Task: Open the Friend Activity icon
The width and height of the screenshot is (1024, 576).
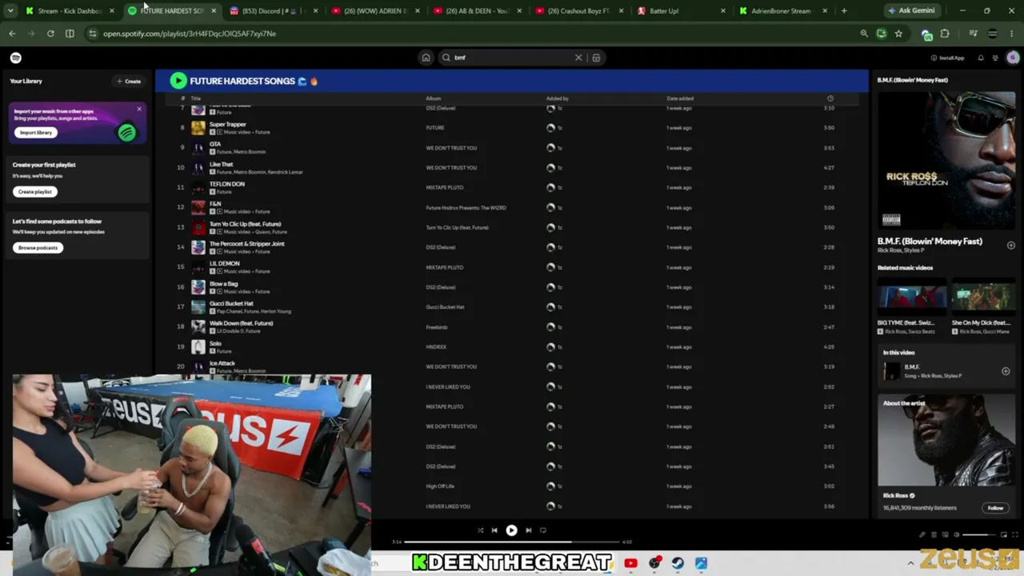Action: click(995, 58)
